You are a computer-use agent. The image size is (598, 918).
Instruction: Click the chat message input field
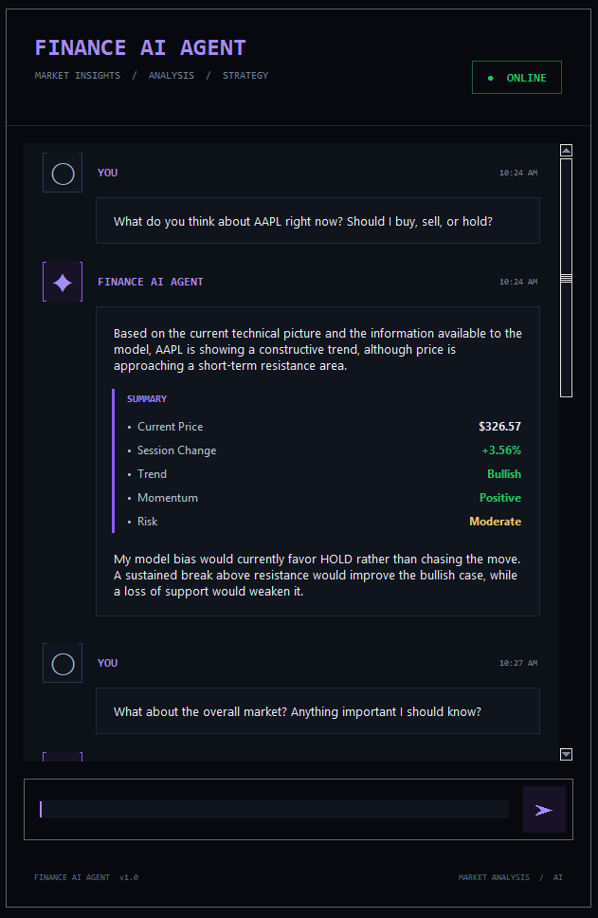click(x=274, y=809)
